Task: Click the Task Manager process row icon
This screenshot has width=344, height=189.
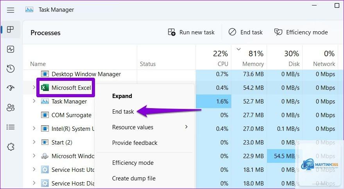Action: pyautogui.click(x=45, y=101)
